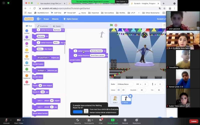This screenshot has width=200, height=125.
Task: Delete the D-Money Dance sprite with trash icon
Action: 130,96
